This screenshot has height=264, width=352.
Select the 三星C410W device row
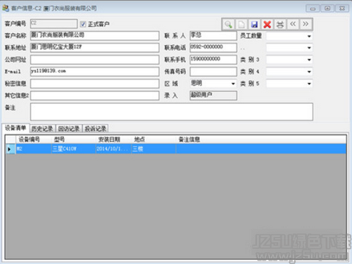point(175,149)
